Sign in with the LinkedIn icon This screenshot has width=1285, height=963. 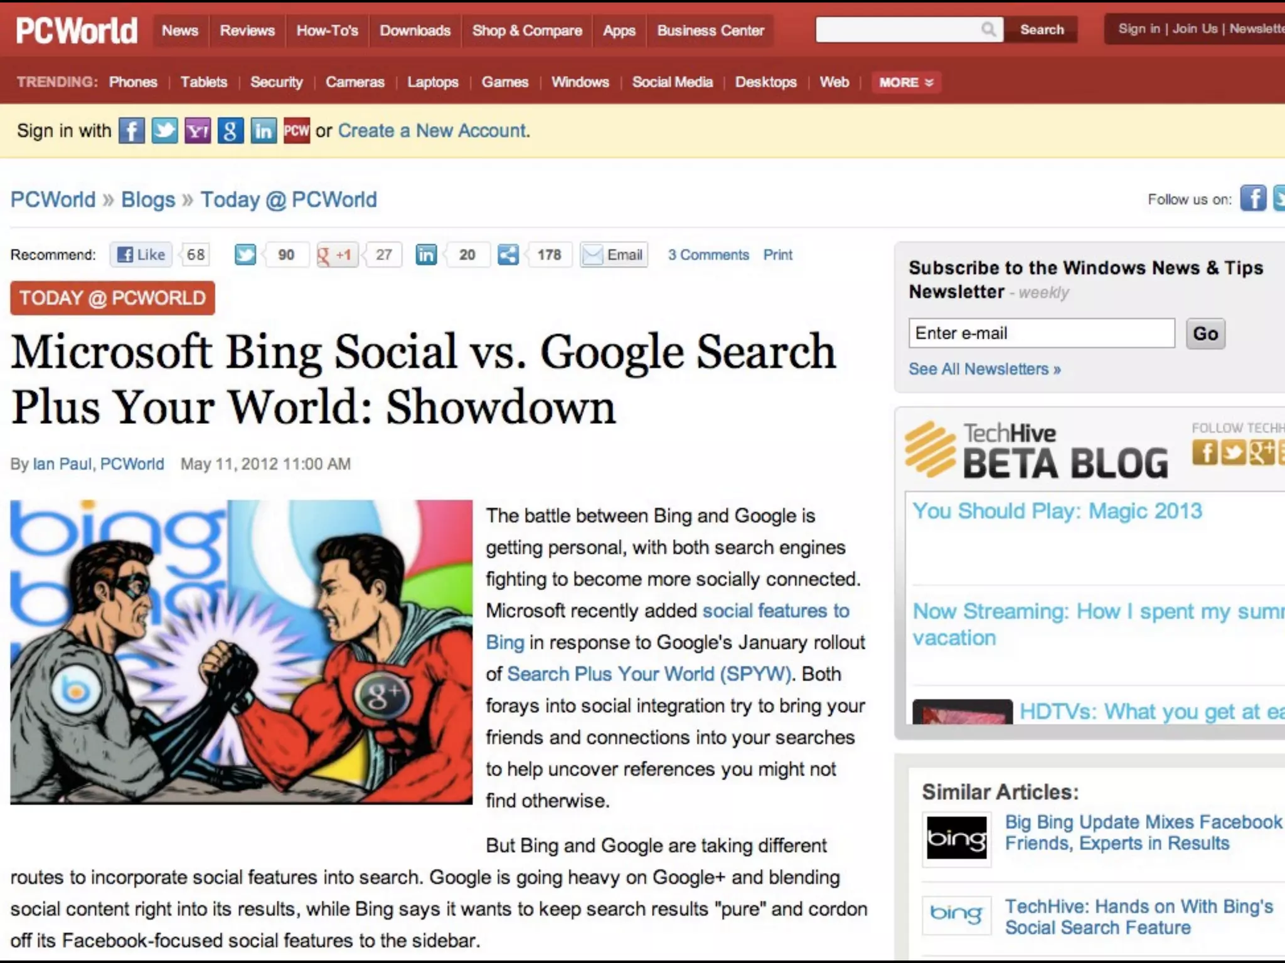point(264,131)
